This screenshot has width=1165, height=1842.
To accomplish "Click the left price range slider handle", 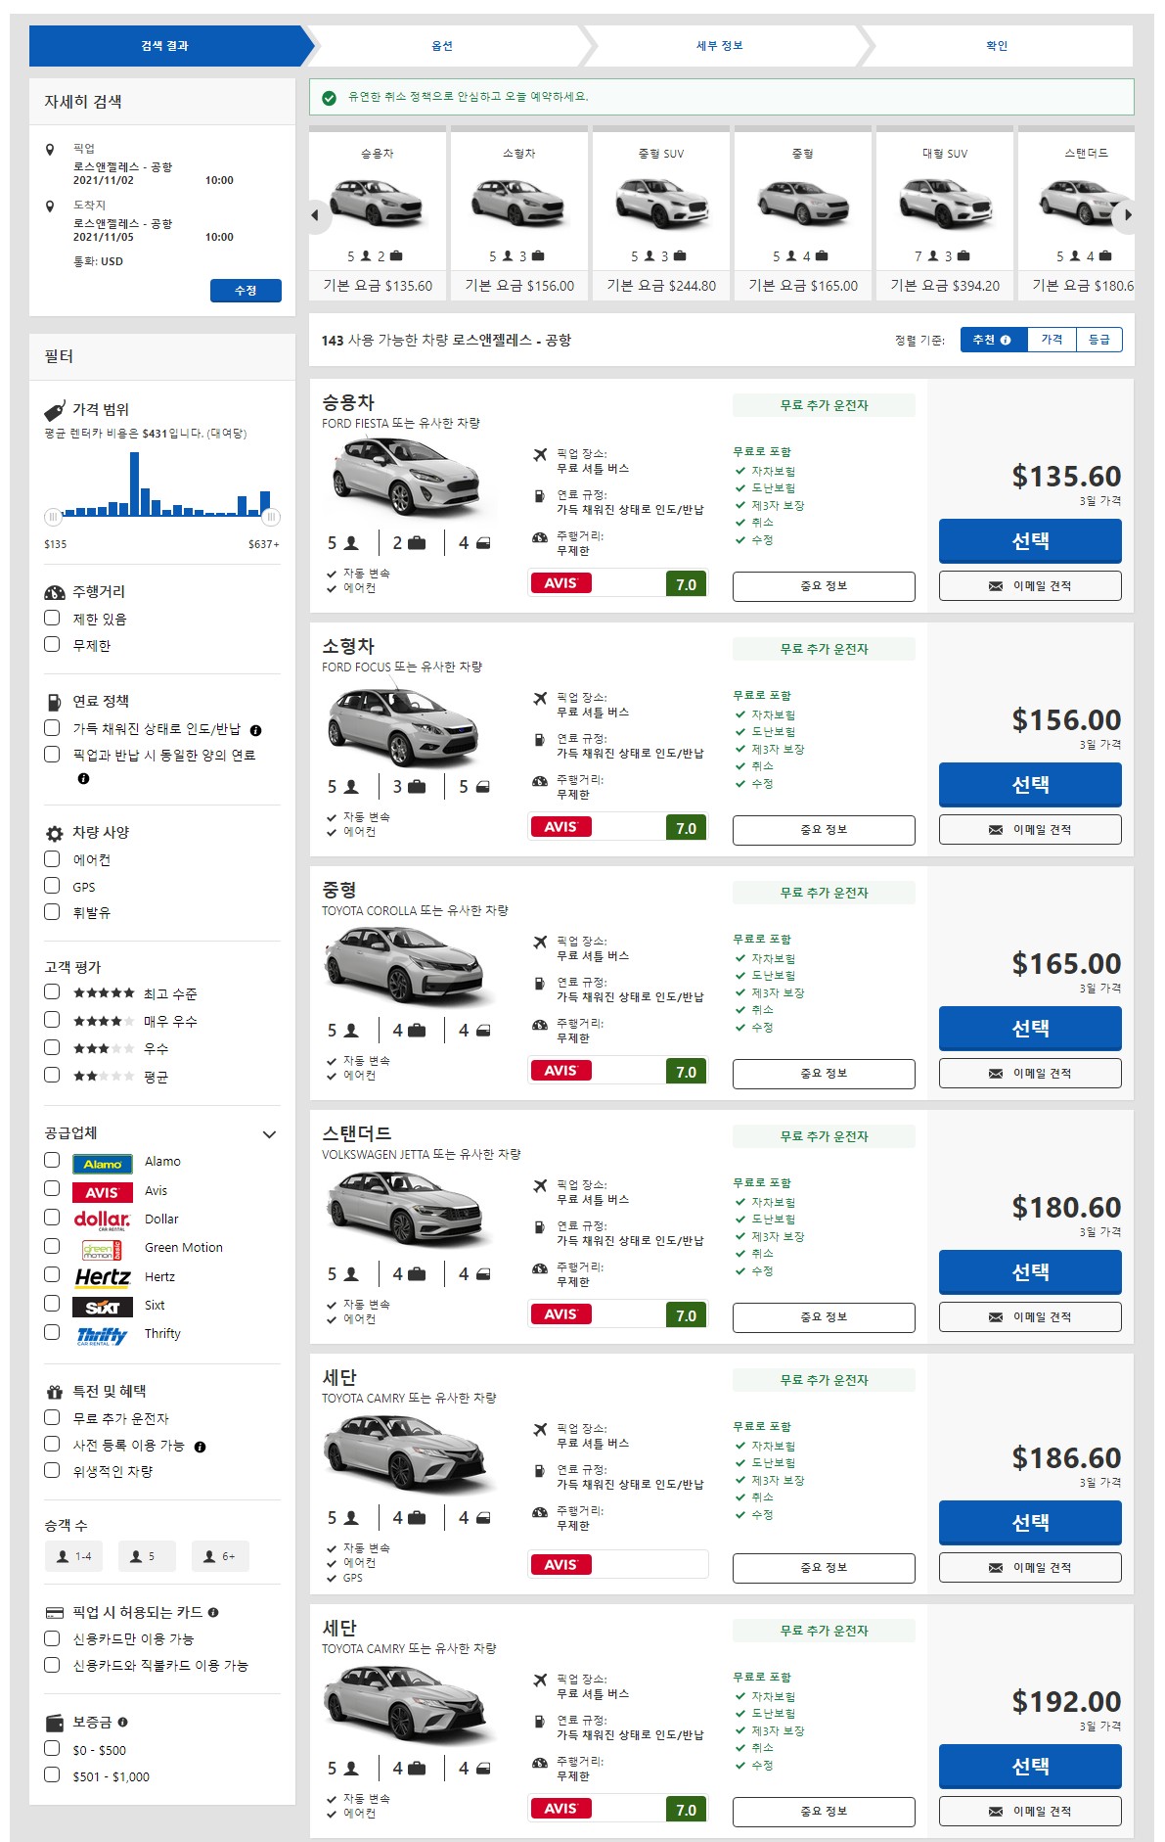I will [x=53, y=516].
